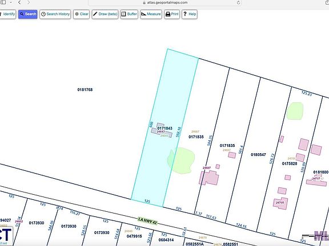Click the atlas.geoportalmaps.com address bar
The width and height of the screenshot is (329, 246).
(x=165, y=3)
